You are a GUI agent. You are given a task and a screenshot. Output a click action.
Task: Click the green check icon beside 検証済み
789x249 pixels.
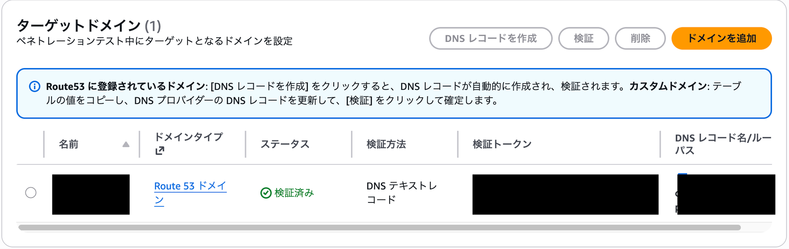266,193
